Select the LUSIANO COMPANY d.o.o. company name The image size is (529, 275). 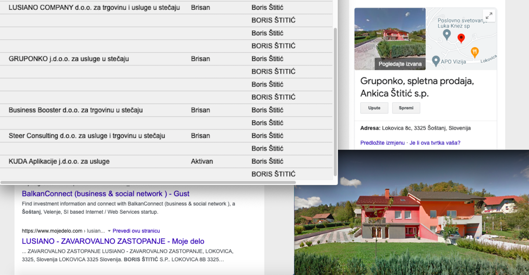[94, 7]
